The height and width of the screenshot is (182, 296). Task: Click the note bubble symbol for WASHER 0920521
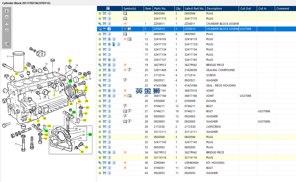(x=125, y=80)
